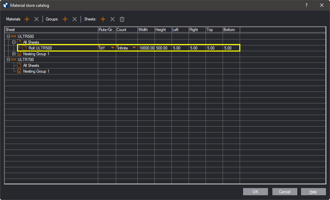330x200 pixels.
Task: Expand Nesting Group 1 under ULTR500
Action: (x=14, y=54)
